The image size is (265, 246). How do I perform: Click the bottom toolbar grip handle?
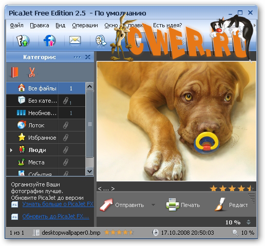tap(252, 198)
